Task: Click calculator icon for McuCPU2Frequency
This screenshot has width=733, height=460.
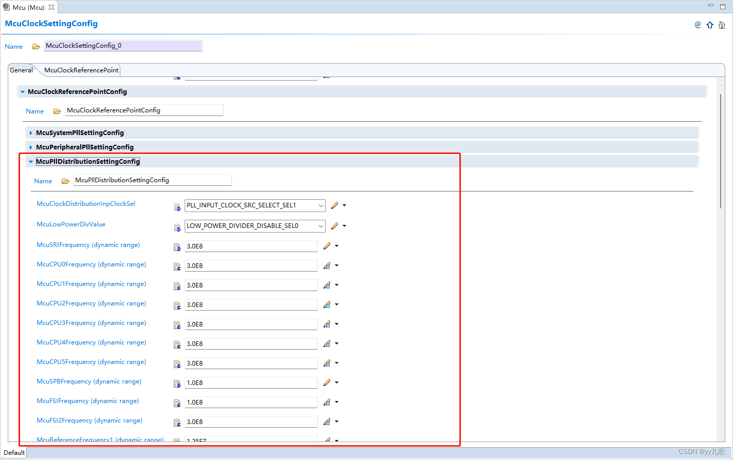Action: pyautogui.click(x=327, y=305)
